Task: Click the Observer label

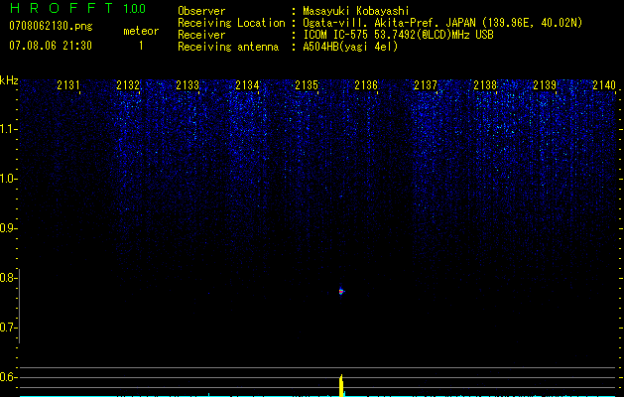Action: coord(201,11)
